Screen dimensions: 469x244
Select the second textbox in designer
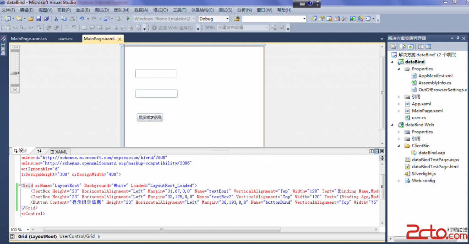pos(157,94)
